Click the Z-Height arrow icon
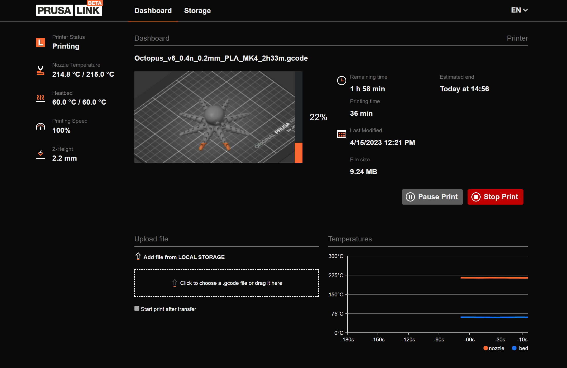The width and height of the screenshot is (567, 368). pos(40,154)
